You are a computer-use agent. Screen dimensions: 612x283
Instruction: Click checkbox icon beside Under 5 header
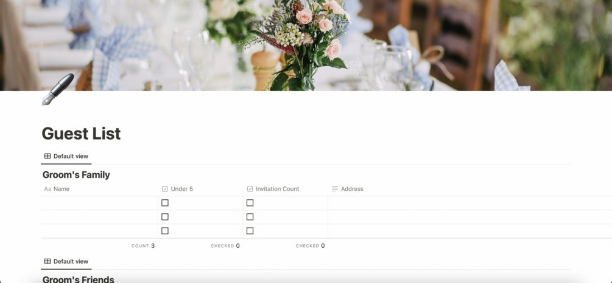pos(164,189)
